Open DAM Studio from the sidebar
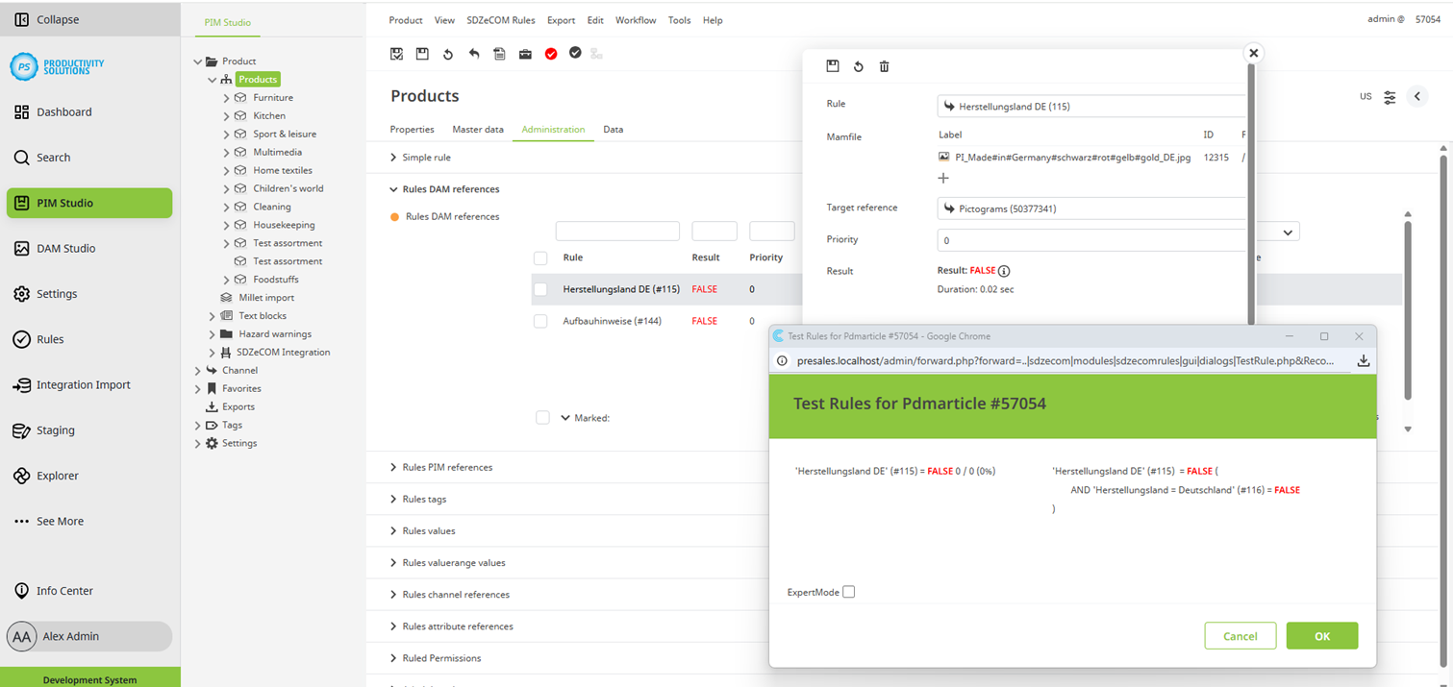The image size is (1454, 687). [65, 248]
